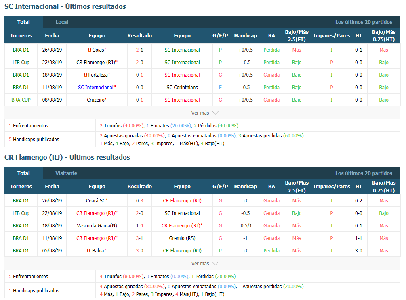Open last 20 matches dropdown for SC Internacional
This screenshot has width=406, height=300.
(364, 22)
